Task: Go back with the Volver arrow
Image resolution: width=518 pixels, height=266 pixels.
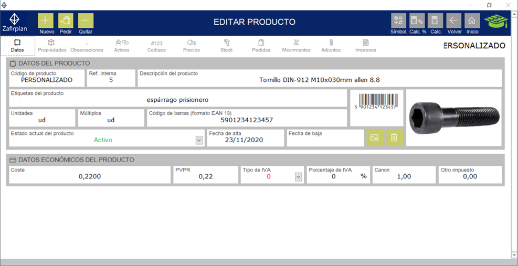Action: 454,21
